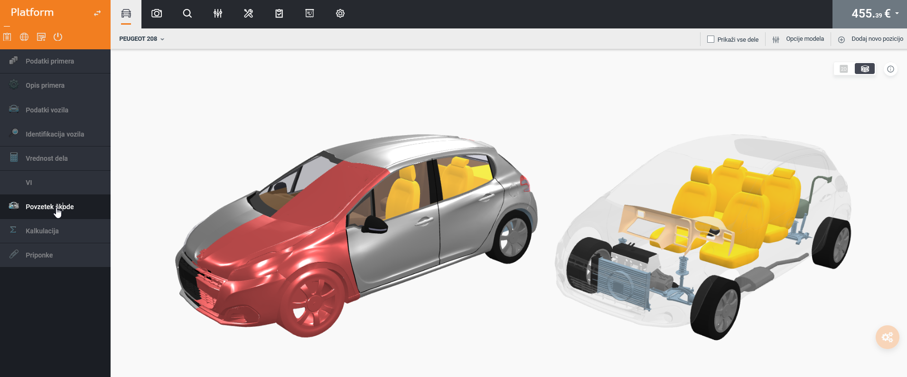Open the gear settings icon in toolbar

(x=340, y=14)
